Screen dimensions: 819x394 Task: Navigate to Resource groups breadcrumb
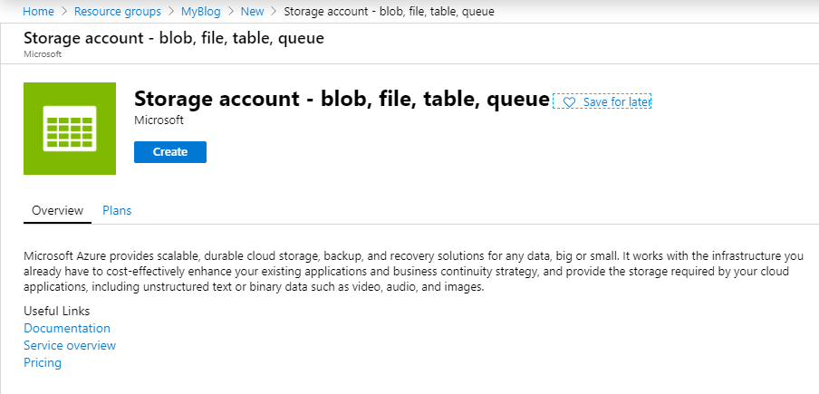click(x=118, y=12)
